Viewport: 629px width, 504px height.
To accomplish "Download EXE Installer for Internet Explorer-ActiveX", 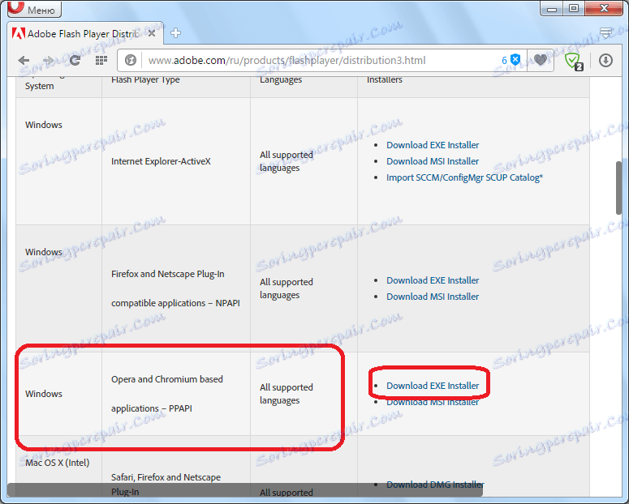I will tap(433, 145).
